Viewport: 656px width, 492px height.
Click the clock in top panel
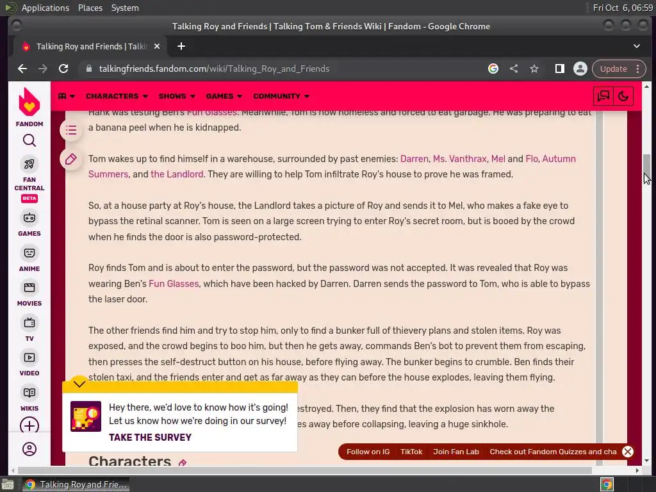tap(623, 8)
